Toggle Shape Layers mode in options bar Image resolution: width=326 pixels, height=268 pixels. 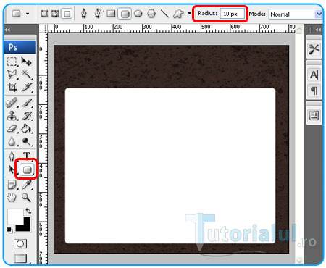pyautogui.click(x=44, y=14)
